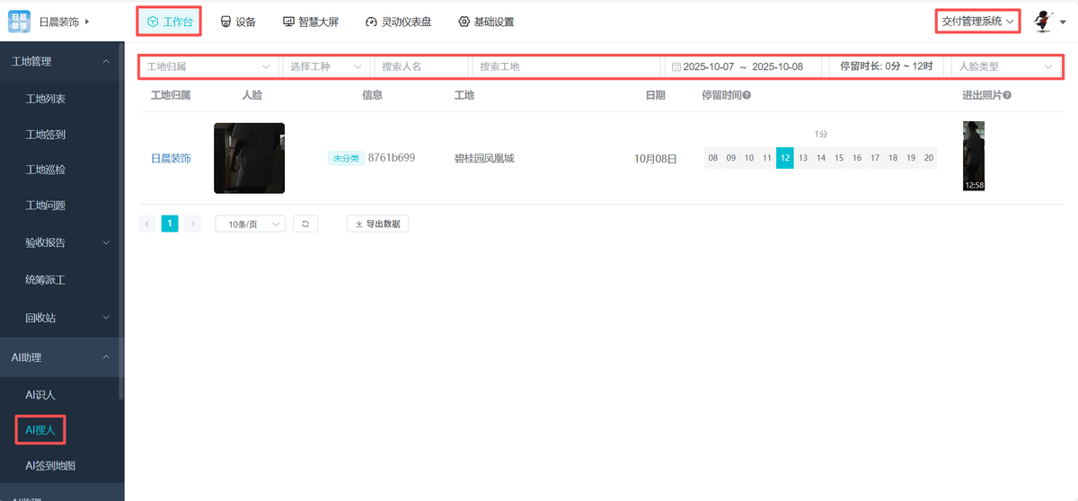Image resolution: width=1078 pixels, height=501 pixels.
Task: Switch to the 智慧大屏 tab
Action: (311, 22)
